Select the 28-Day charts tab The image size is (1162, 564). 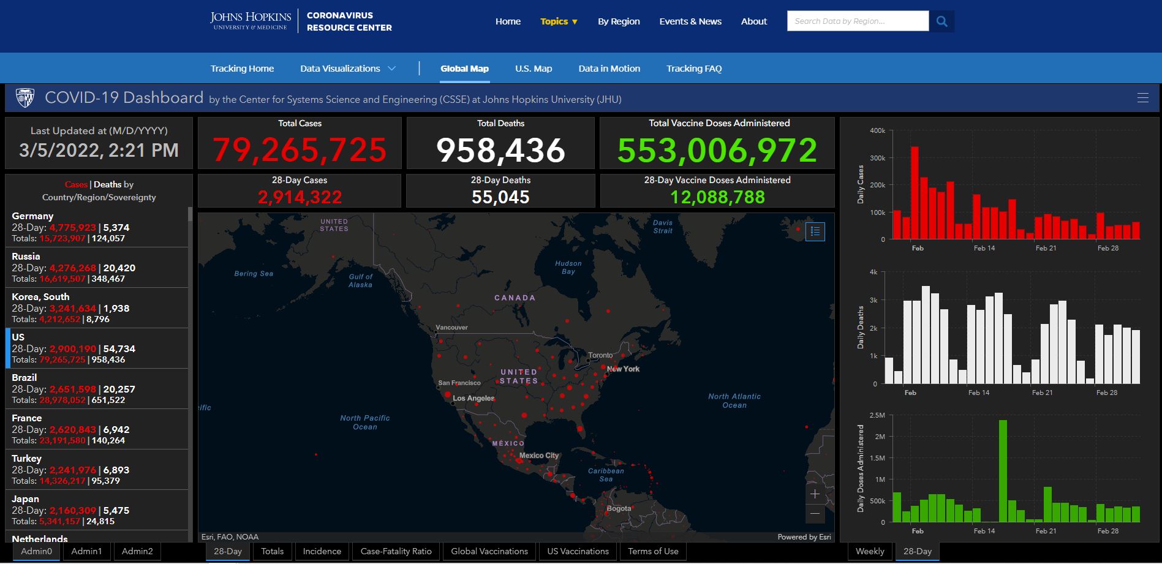click(x=917, y=551)
